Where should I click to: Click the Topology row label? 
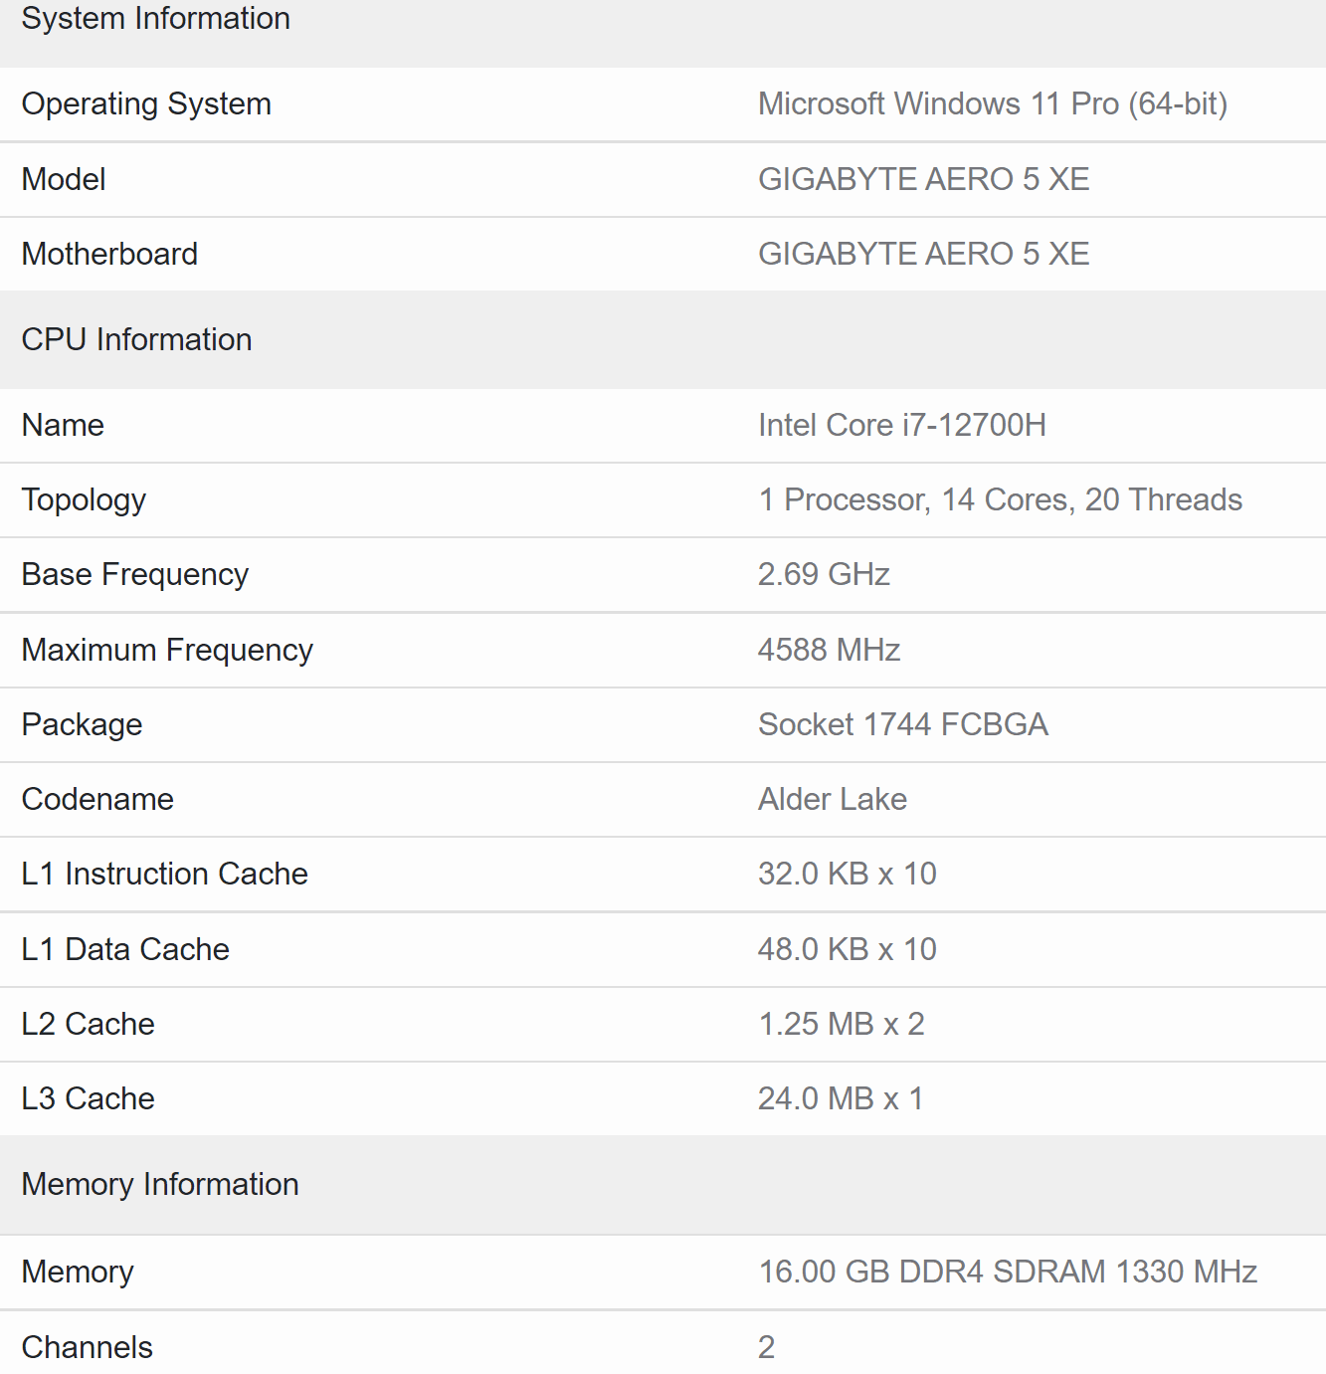[x=84, y=500]
